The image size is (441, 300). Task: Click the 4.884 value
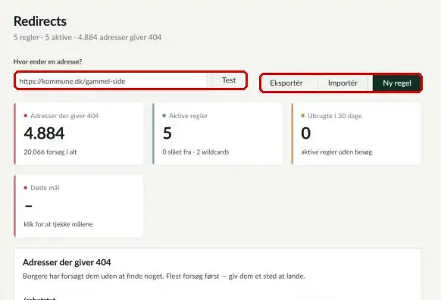pyautogui.click(x=44, y=133)
